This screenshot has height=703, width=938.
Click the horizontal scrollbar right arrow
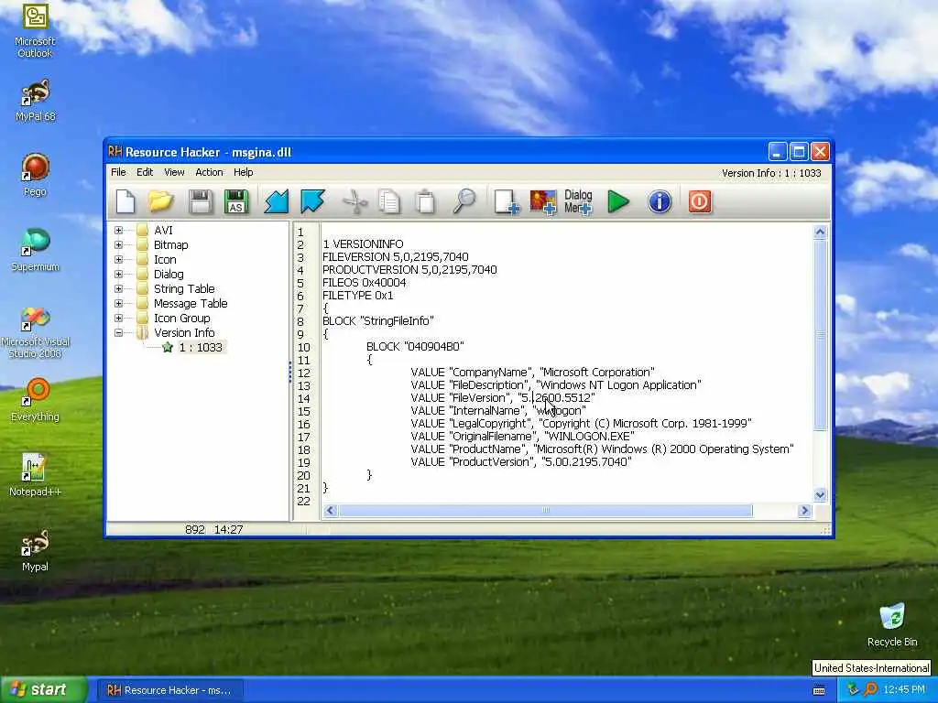point(804,511)
